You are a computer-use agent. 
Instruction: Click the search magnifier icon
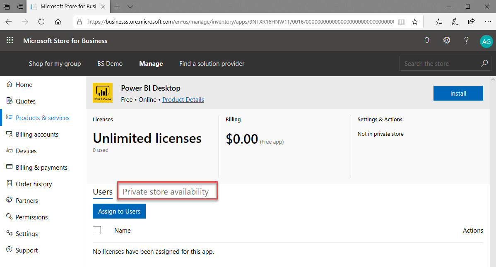(484, 63)
